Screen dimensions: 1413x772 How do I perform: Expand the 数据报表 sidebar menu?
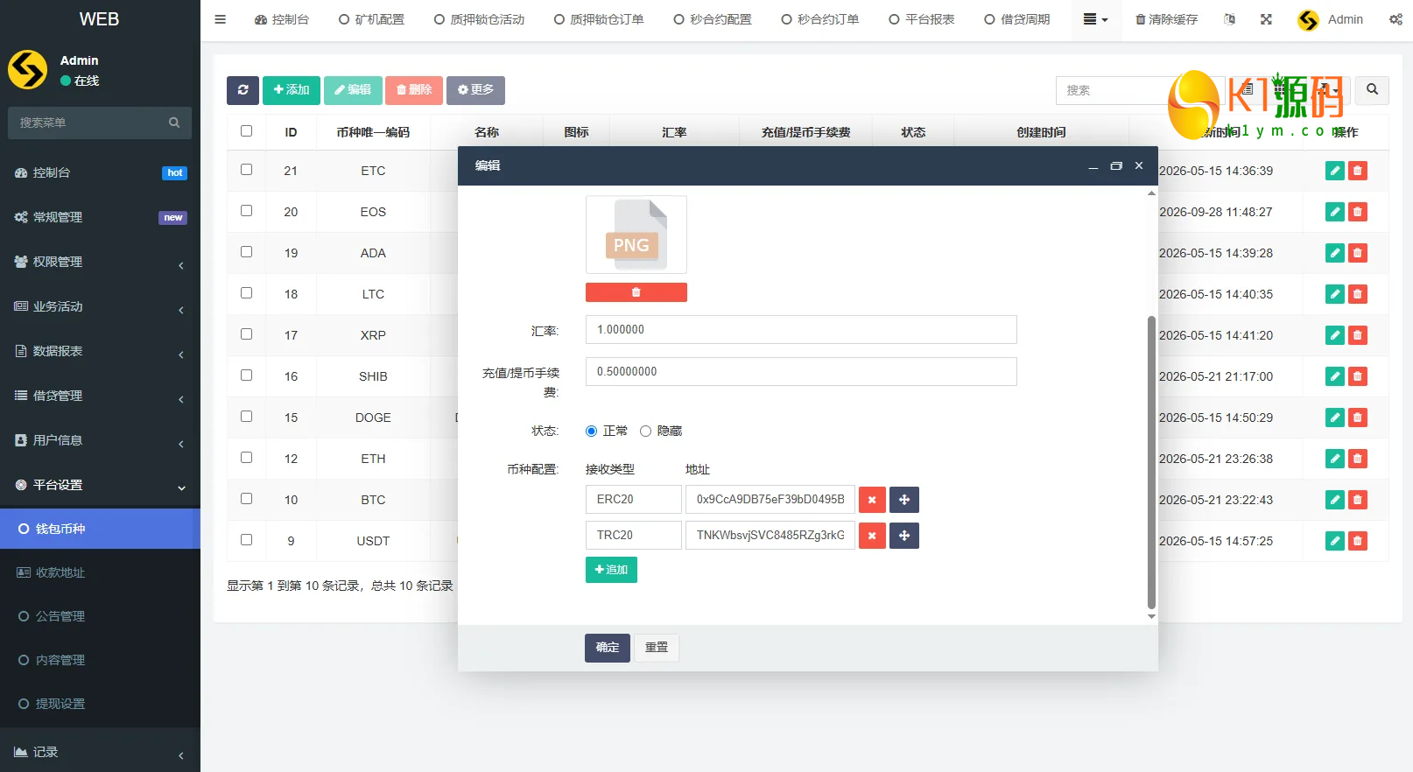pos(100,351)
